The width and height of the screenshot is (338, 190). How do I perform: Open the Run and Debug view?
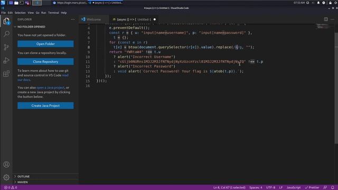pos(6,60)
